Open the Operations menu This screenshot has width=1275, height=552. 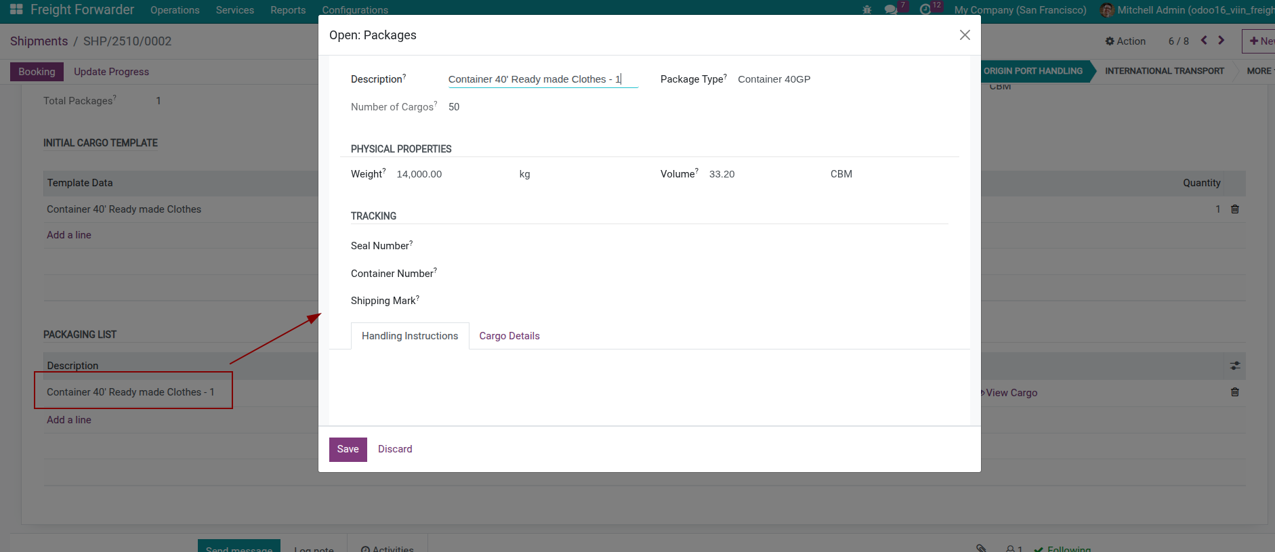pyautogui.click(x=175, y=10)
